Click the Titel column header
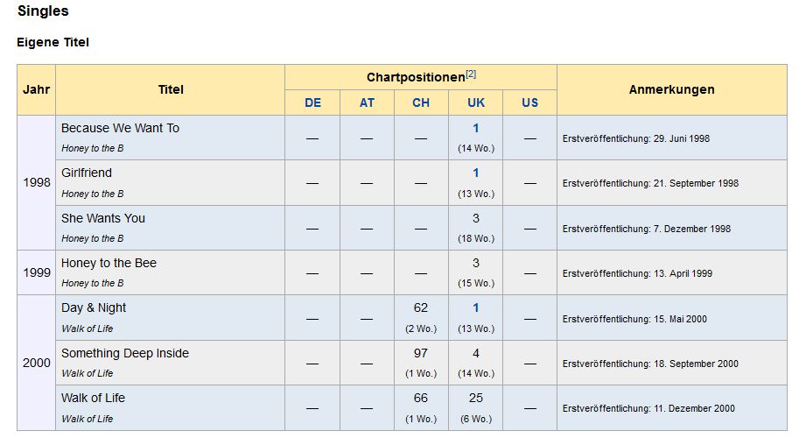This screenshot has height=438, width=806. point(171,89)
